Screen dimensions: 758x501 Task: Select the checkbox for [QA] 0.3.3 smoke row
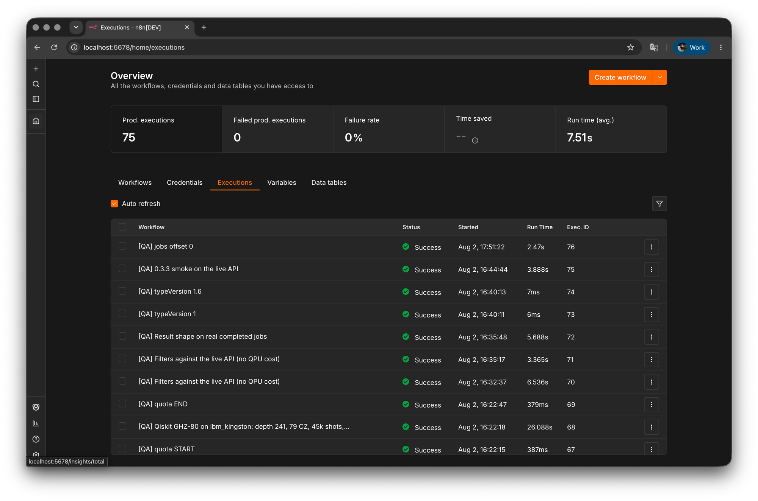122,268
